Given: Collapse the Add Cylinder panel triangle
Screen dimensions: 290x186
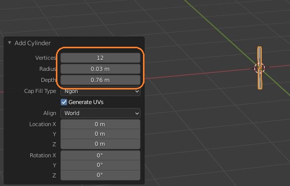Looking at the screenshot, I should tap(10, 43).
